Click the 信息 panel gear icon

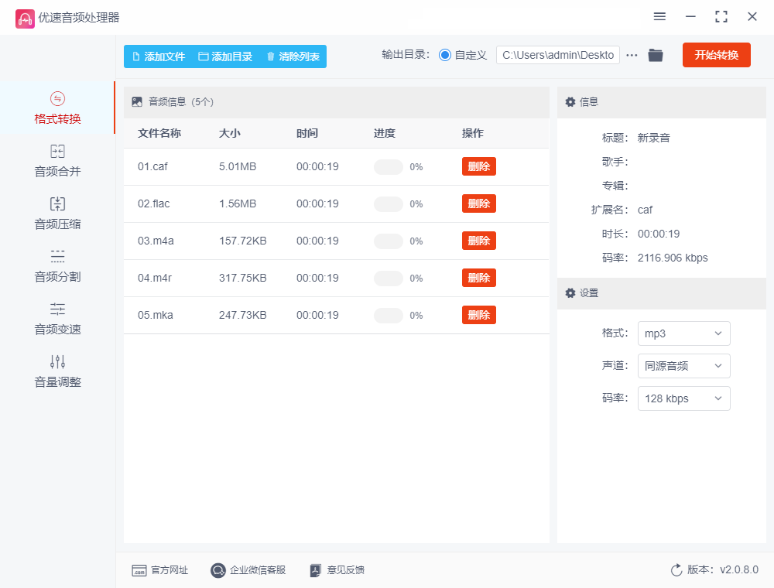tap(570, 101)
